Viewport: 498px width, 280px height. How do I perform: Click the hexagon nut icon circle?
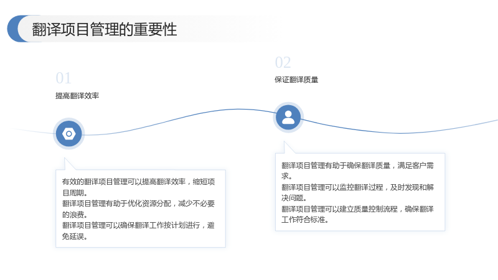(x=69, y=134)
